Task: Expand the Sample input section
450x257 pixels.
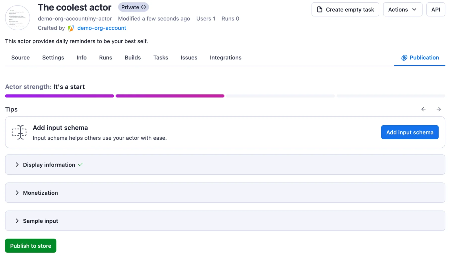Action: click(225, 221)
